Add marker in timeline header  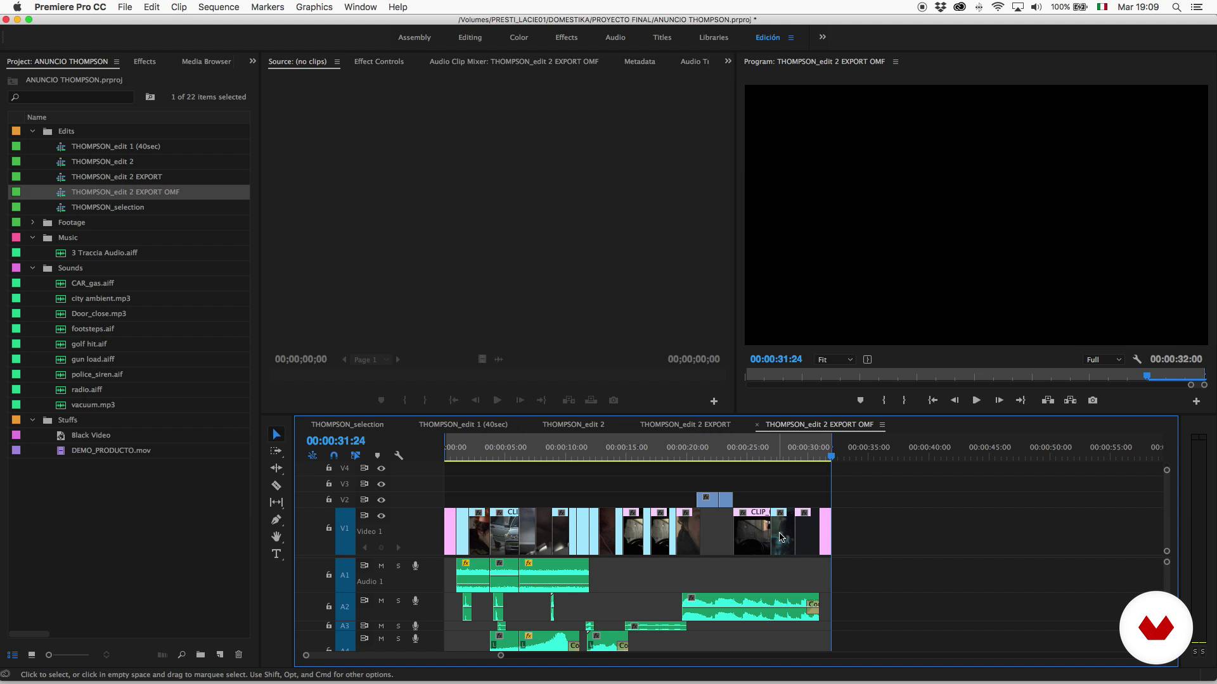pos(377,455)
